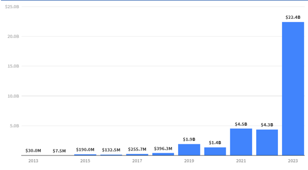This screenshot has height=170, width=308.
Task: Click the 2019 x-axis label
Action: 189,161
